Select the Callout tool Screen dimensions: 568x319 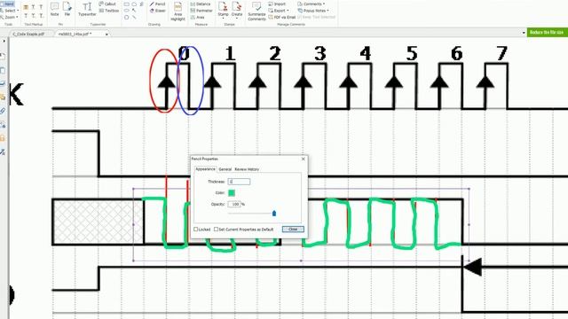pos(107,4)
